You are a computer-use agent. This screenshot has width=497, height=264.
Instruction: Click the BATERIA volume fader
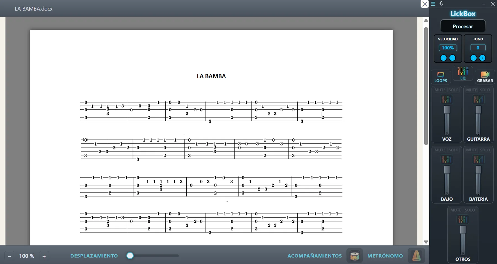(x=478, y=170)
